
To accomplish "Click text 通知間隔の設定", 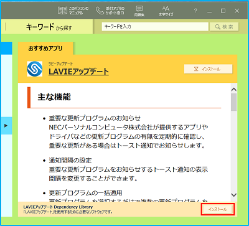I will pyautogui.click(x=70, y=161).
